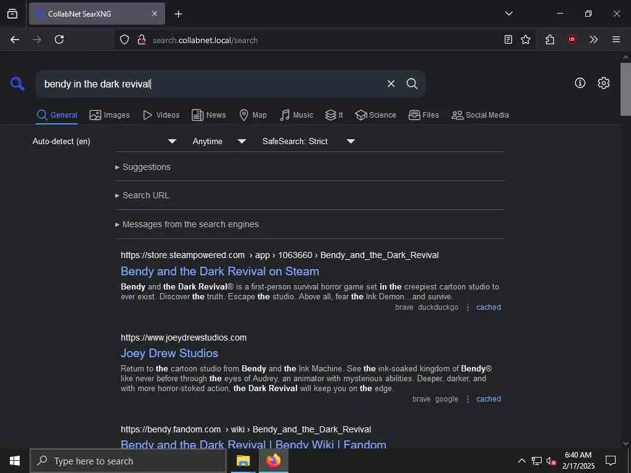Screen dimensions: 631x473
Task: Open the Extensions puzzle icon
Action: coord(550,39)
